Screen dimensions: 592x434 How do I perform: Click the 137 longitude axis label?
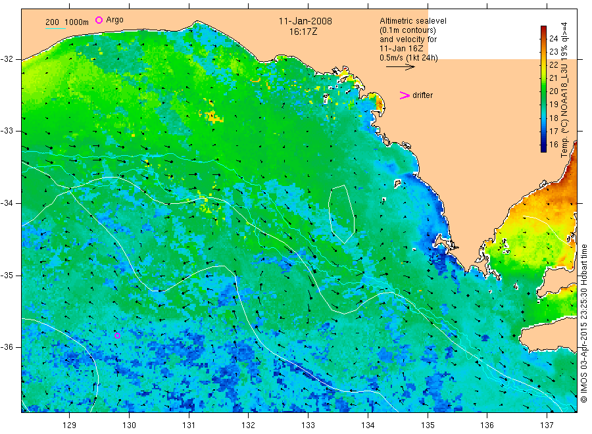point(547,425)
